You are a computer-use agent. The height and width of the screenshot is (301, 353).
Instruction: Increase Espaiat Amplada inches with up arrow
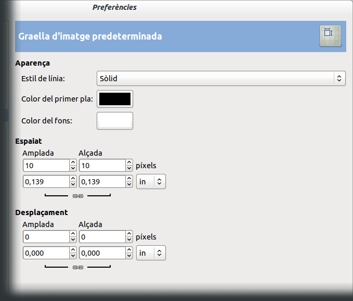click(x=73, y=179)
